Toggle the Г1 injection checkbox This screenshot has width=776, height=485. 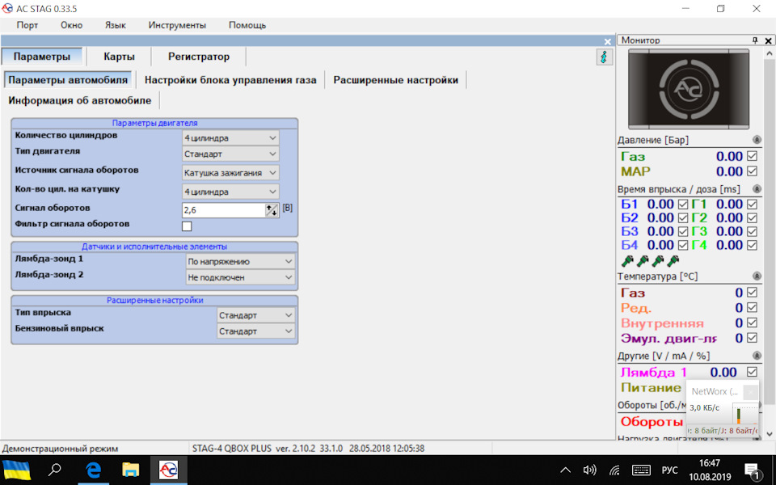(x=753, y=205)
